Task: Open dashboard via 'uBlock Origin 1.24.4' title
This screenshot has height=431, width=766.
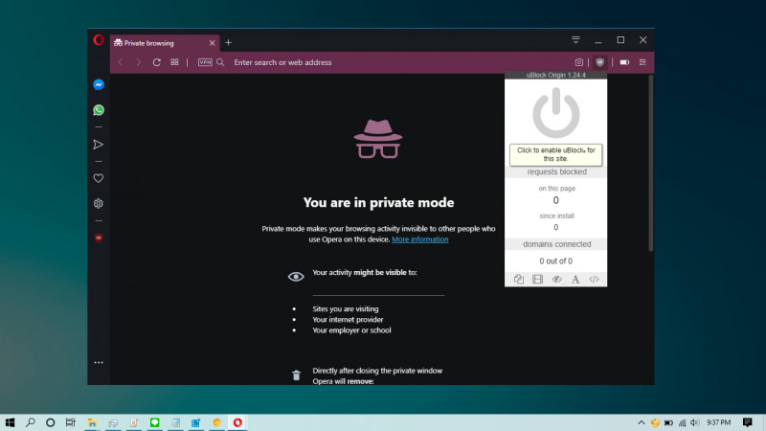Action: 556,76
